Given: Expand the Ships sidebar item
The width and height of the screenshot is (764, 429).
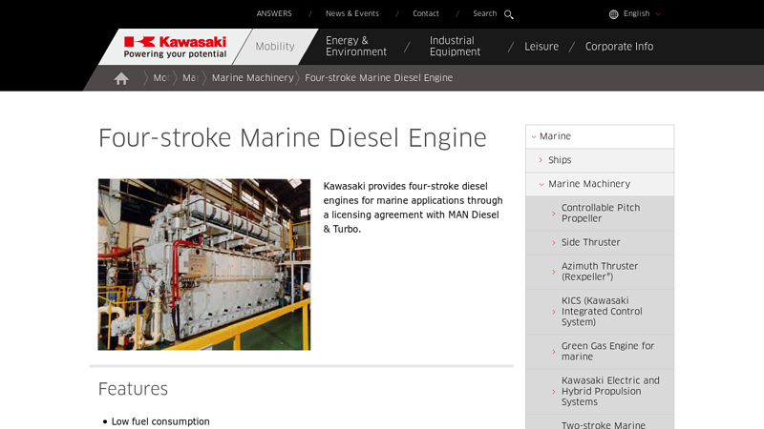Looking at the screenshot, I should click(600, 160).
